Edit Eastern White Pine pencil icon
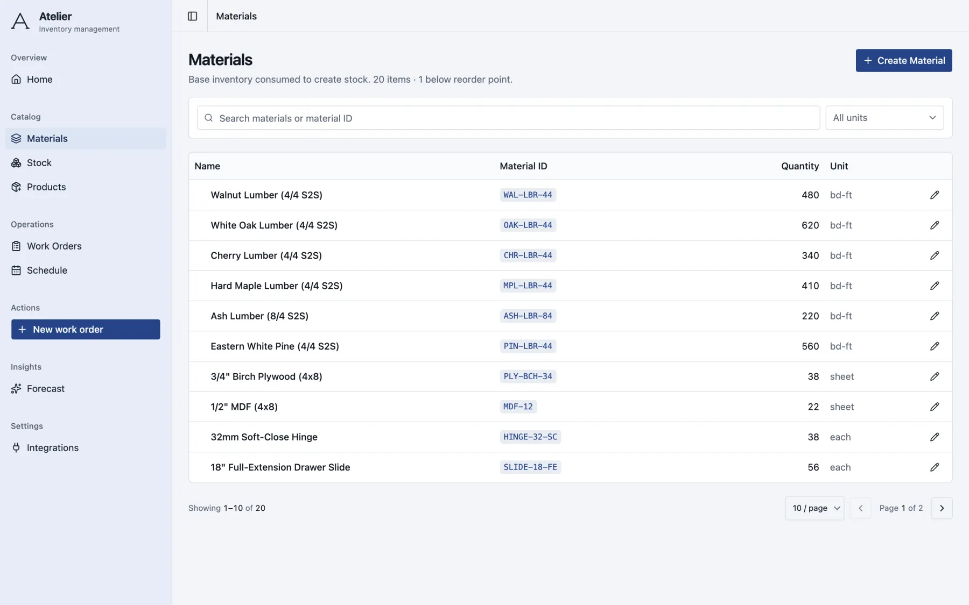Image resolution: width=969 pixels, height=605 pixels. click(935, 346)
